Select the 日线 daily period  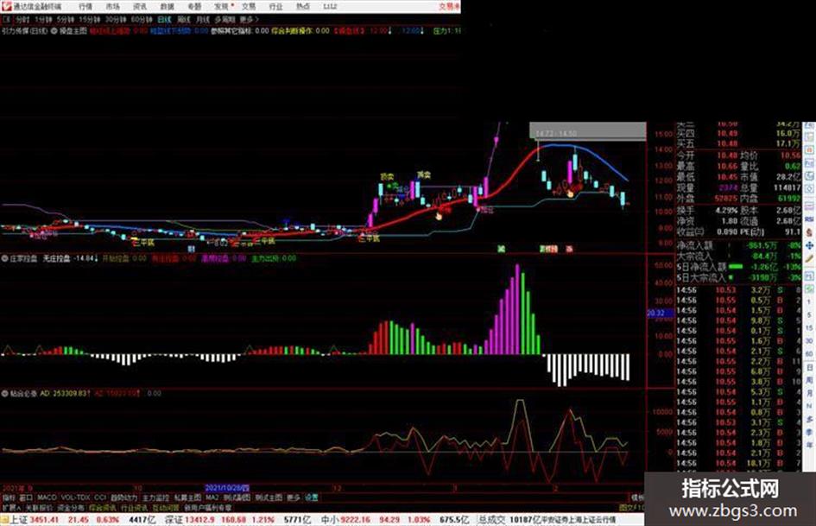tap(164, 20)
